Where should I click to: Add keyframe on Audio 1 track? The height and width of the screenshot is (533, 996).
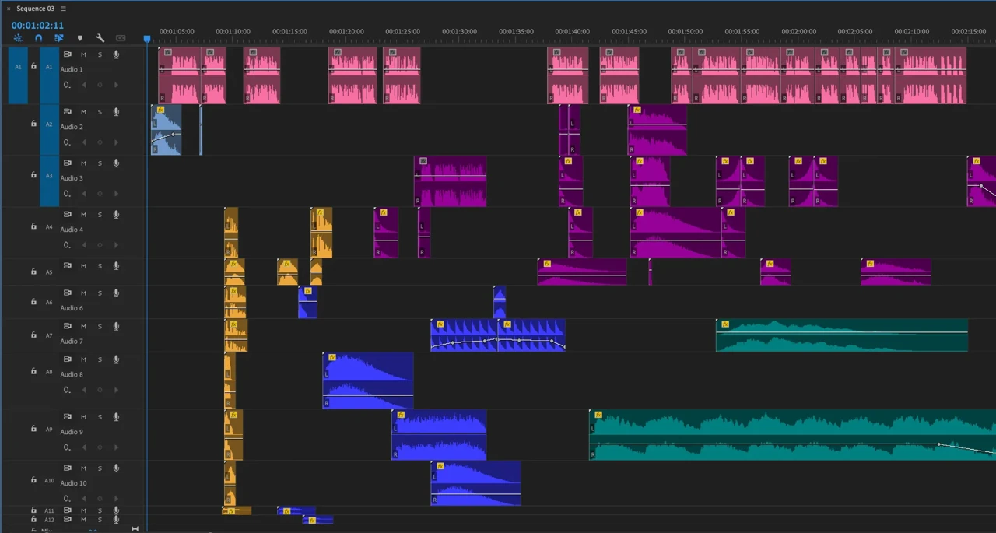click(x=100, y=85)
